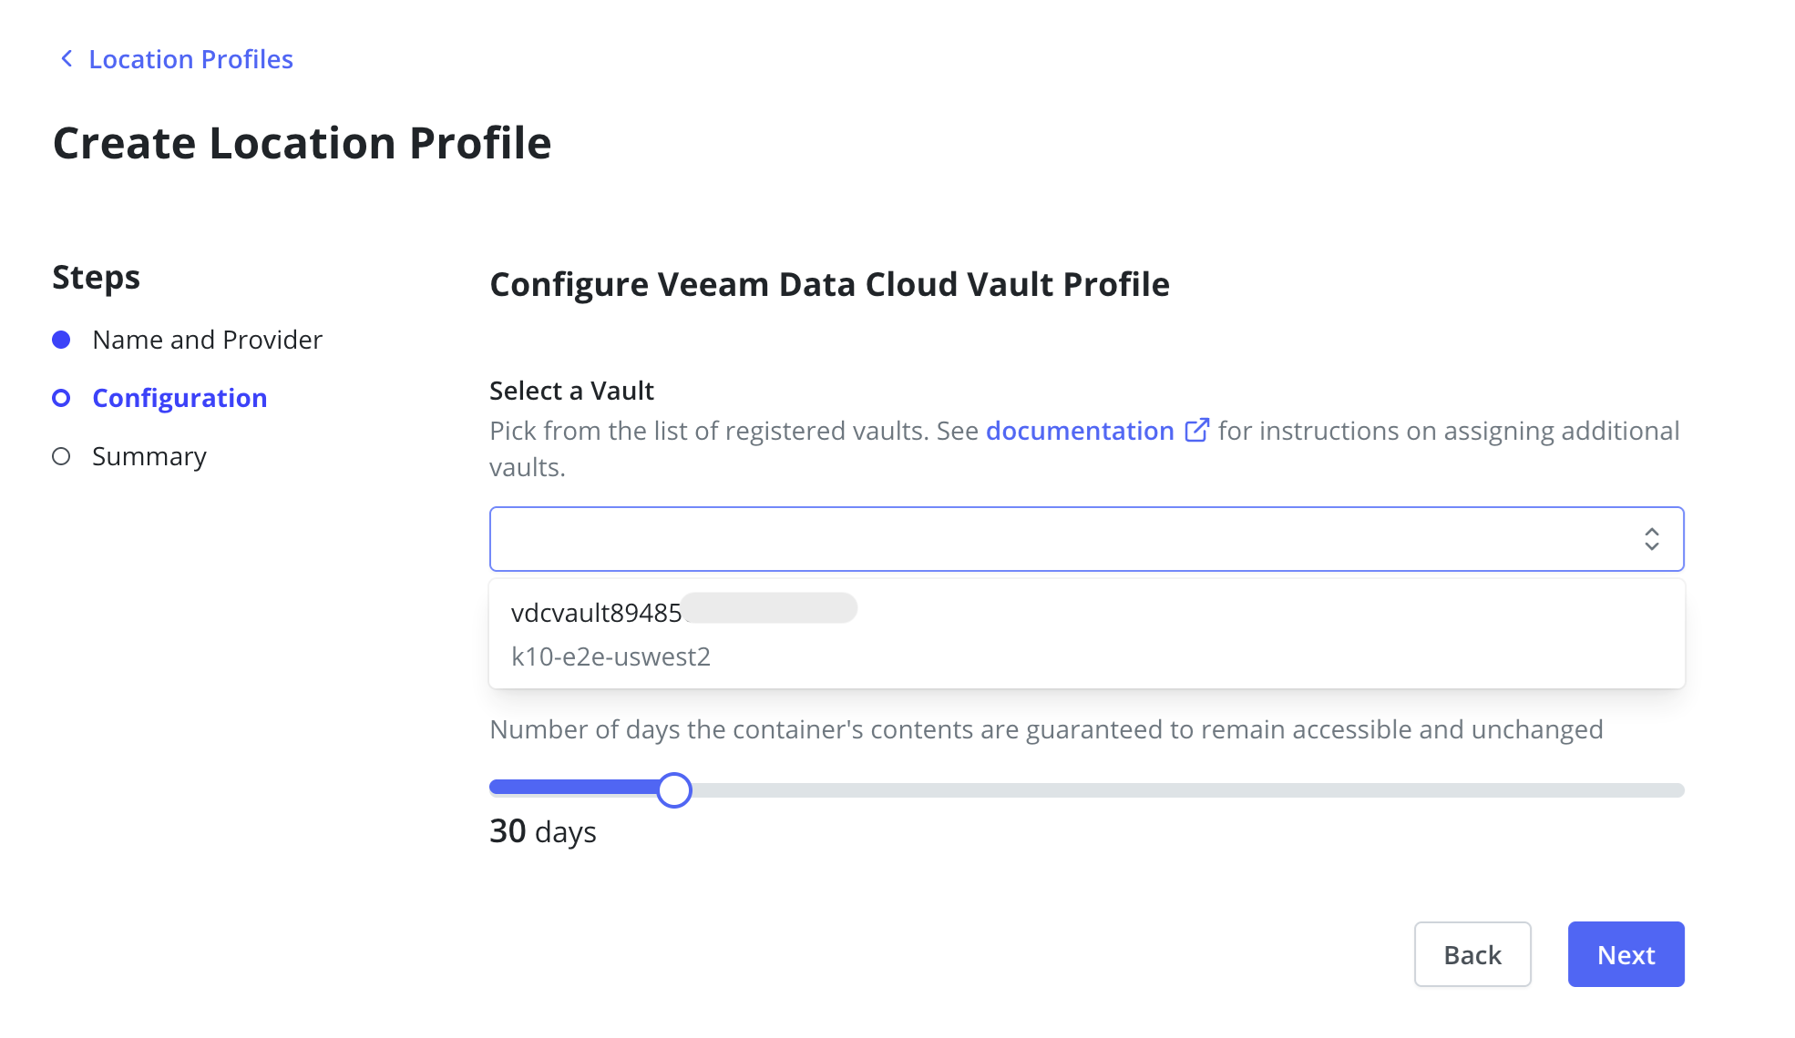Focus the Select a Vault combo box
The height and width of the screenshot is (1038, 1795).
(1057, 539)
